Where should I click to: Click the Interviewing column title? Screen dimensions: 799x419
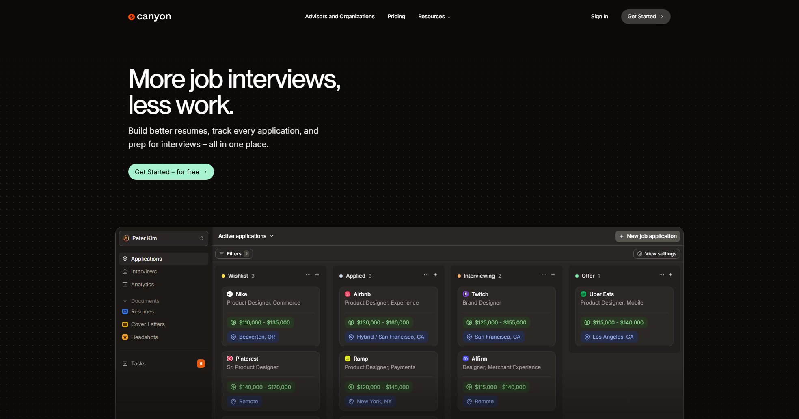(x=479, y=276)
